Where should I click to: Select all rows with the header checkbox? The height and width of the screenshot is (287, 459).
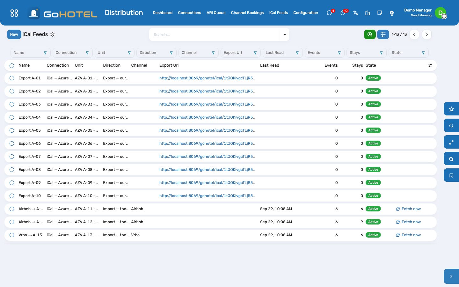(x=12, y=66)
